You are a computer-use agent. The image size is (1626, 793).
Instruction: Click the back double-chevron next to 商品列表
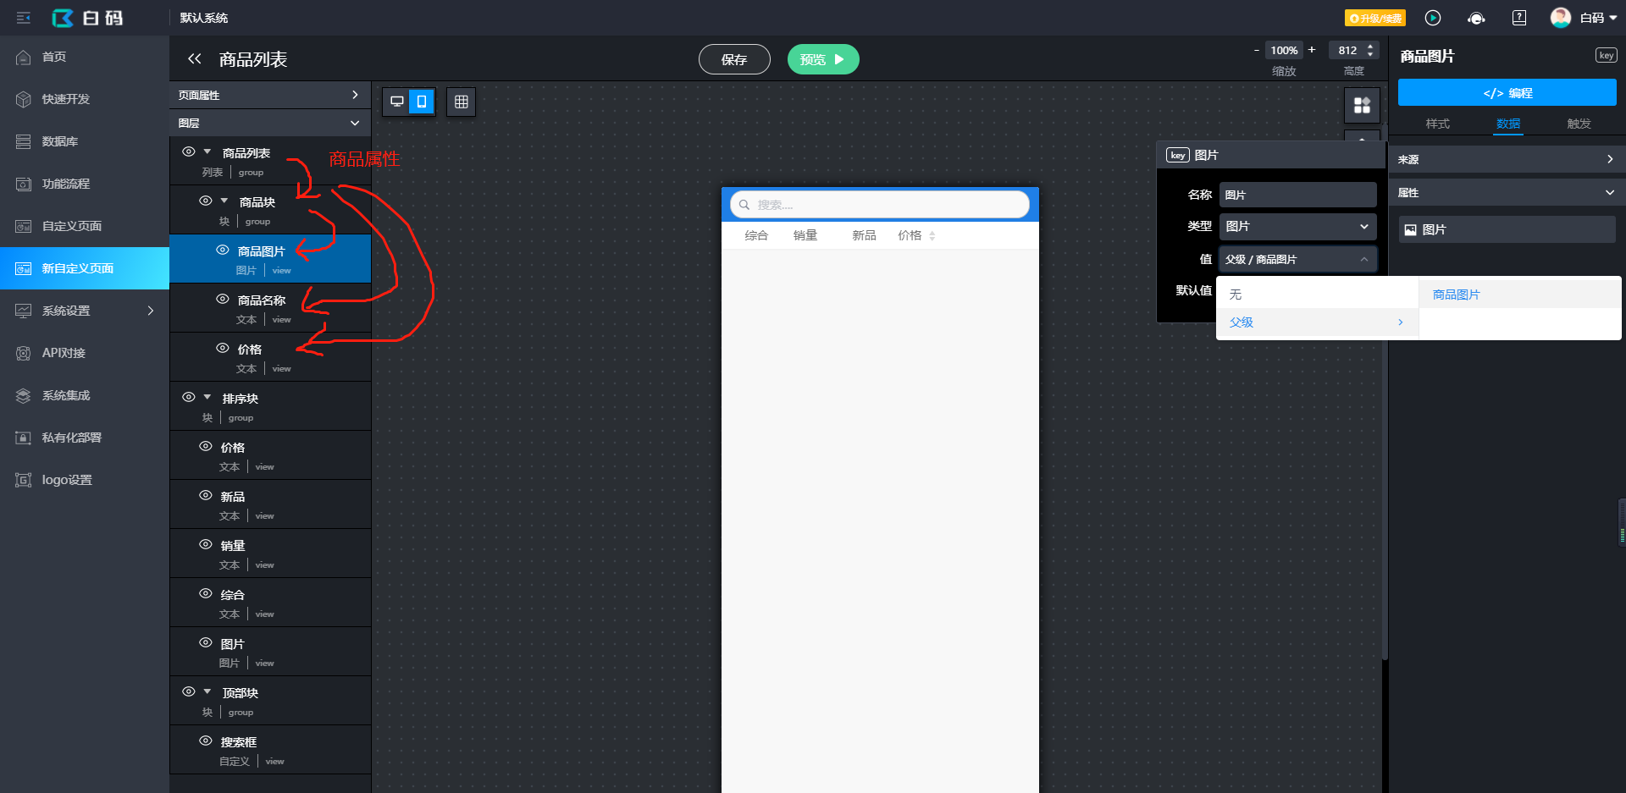point(195,59)
